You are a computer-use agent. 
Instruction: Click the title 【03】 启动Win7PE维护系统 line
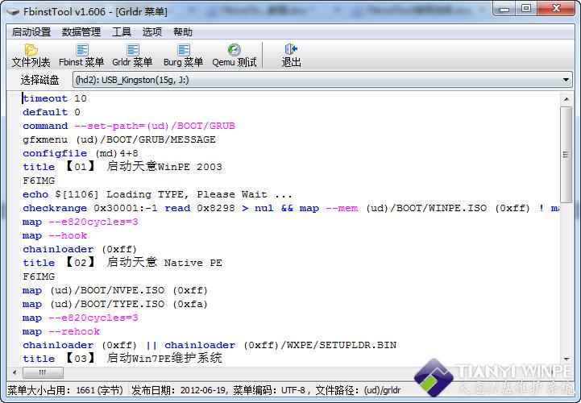tap(122, 358)
